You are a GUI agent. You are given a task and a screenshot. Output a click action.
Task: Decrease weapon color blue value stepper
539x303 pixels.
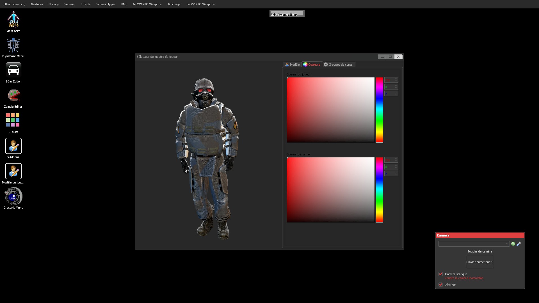coord(396,175)
